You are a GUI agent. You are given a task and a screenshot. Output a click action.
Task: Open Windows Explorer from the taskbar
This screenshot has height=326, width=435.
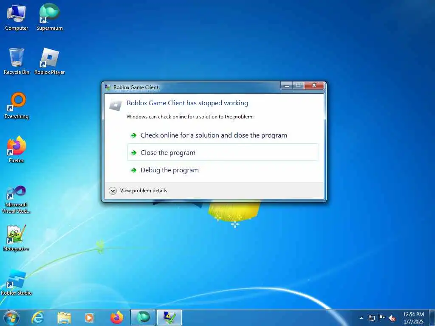pos(64,318)
